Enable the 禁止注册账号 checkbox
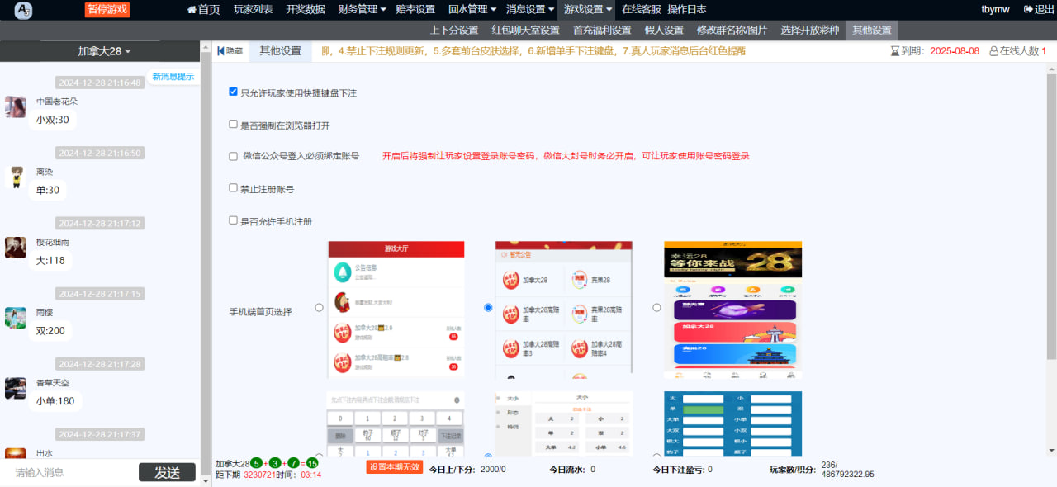The image size is (1057, 487). click(234, 188)
